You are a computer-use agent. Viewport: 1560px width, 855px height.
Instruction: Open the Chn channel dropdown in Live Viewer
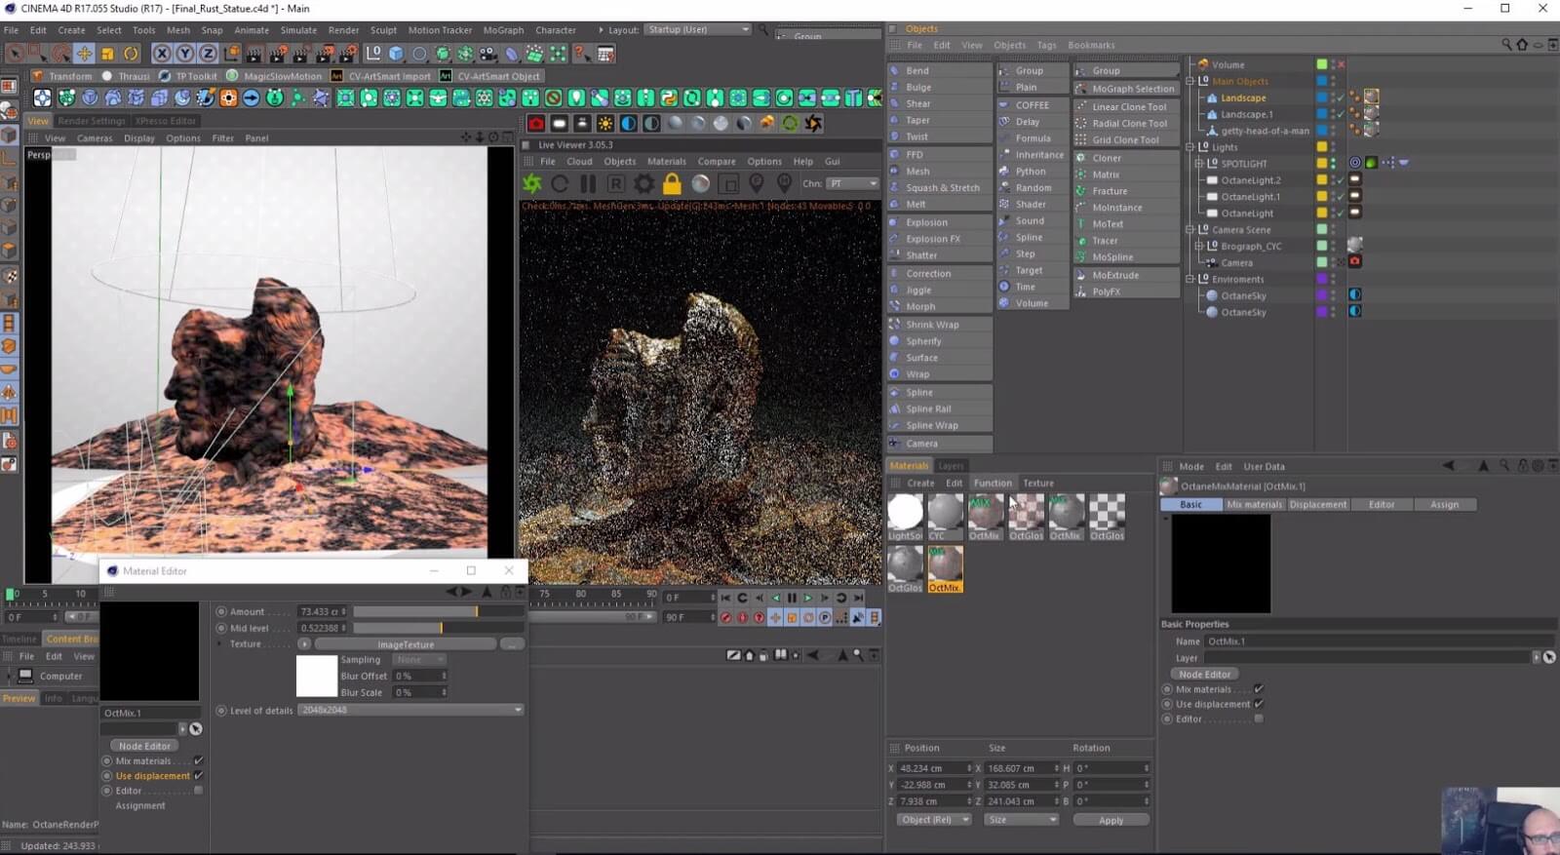(852, 184)
